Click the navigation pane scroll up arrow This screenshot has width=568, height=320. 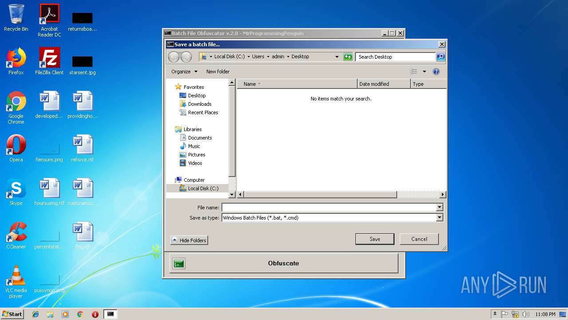pyautogui.click(x=232, y=83)
